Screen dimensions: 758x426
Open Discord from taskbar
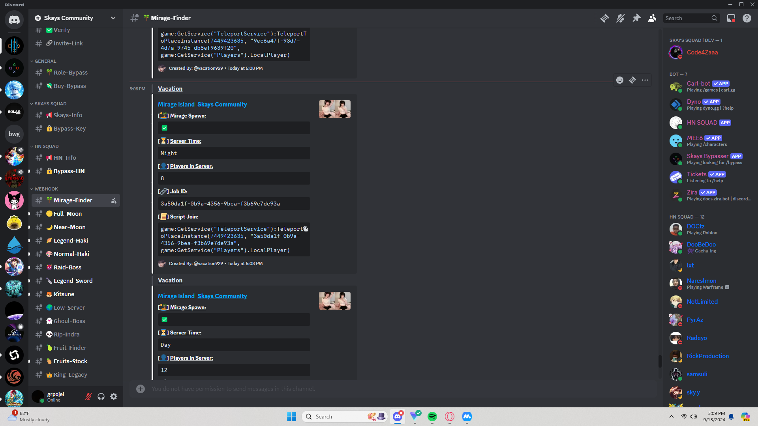tap(398, 417)
